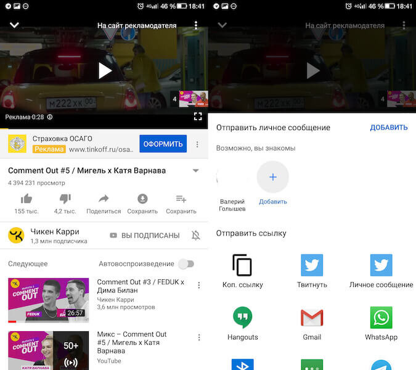416x370 pixels.
Task: Tap the alarm icon in the left status bar
Action: point(141,6)
